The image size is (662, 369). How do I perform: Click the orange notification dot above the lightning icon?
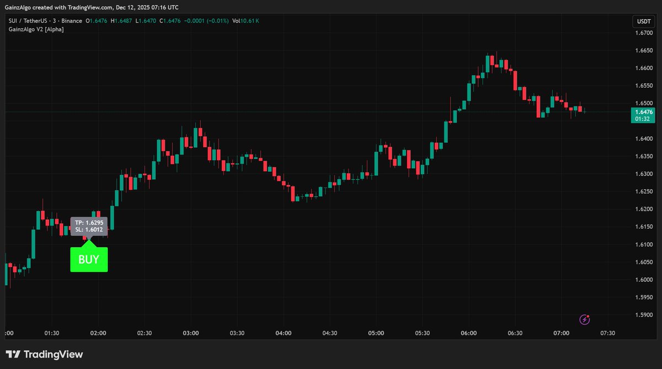click(x=588, y=315)
